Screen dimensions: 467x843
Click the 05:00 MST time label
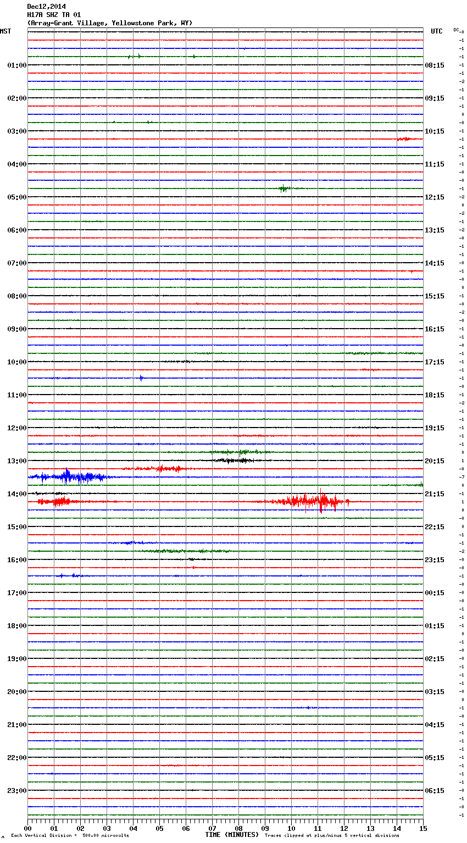(x=16, y=197)
